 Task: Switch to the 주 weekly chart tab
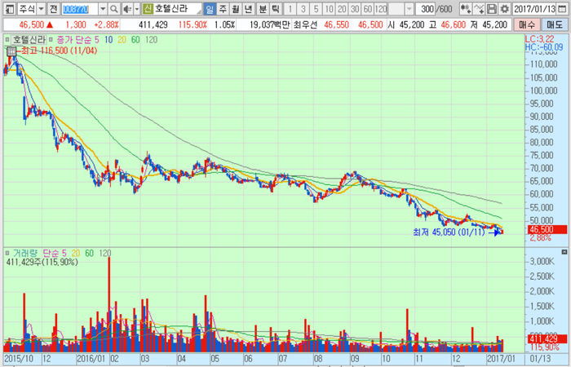[224, 9]
